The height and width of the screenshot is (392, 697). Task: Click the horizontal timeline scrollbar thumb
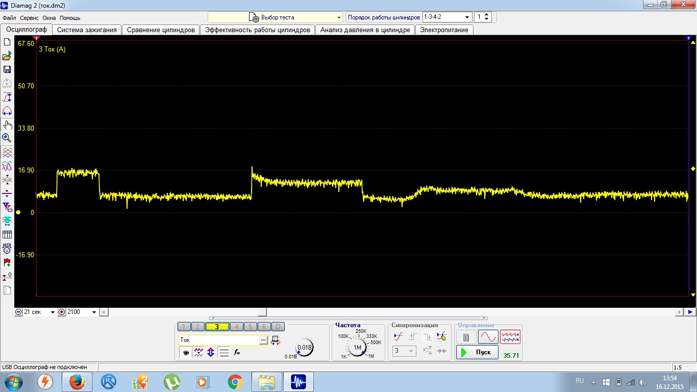[x=262, y=312]
